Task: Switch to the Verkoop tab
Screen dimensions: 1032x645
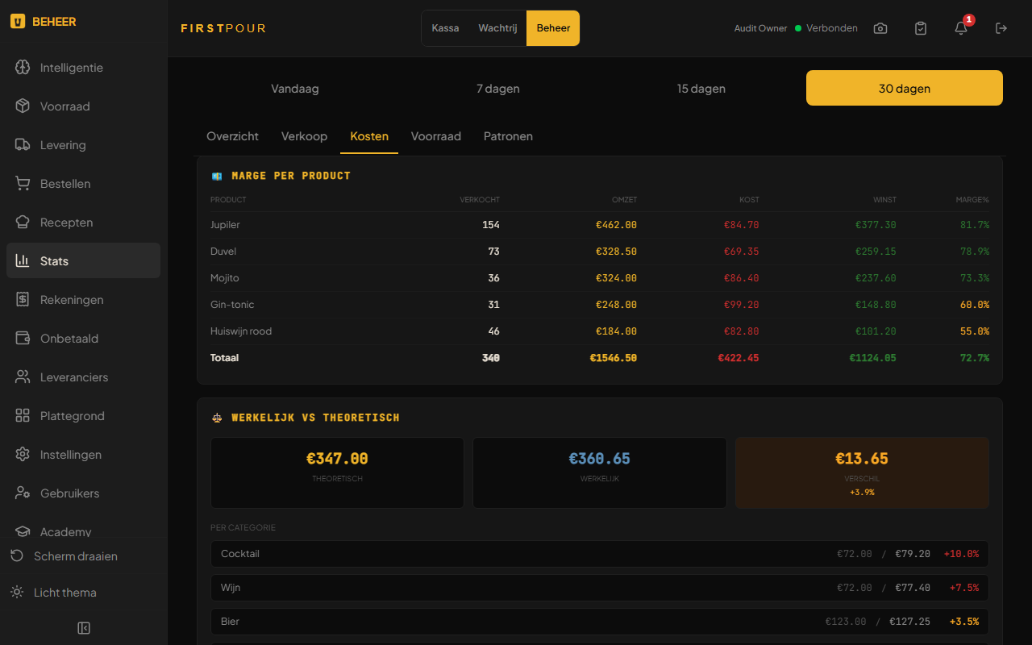Action: pyautogui.click(x=304, y=136)
